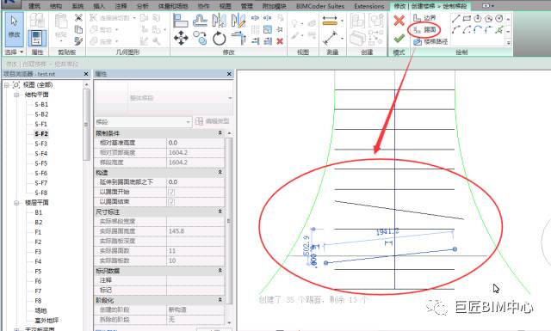Click the Project Browser vertical scrollbar
Screen dimensions: 551x331
coord(86,125)
